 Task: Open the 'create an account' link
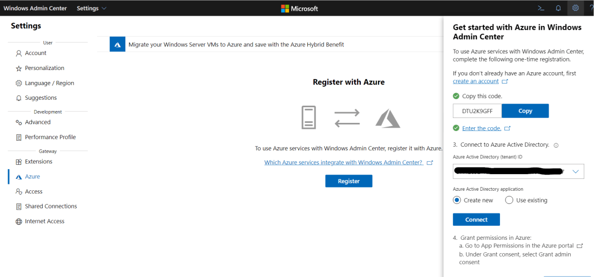coord(476,81)
